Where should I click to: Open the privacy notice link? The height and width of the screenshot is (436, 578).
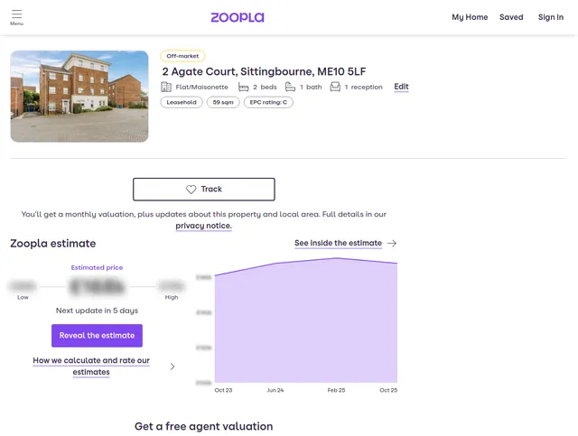pyautogui.click(x=203, y=227)
